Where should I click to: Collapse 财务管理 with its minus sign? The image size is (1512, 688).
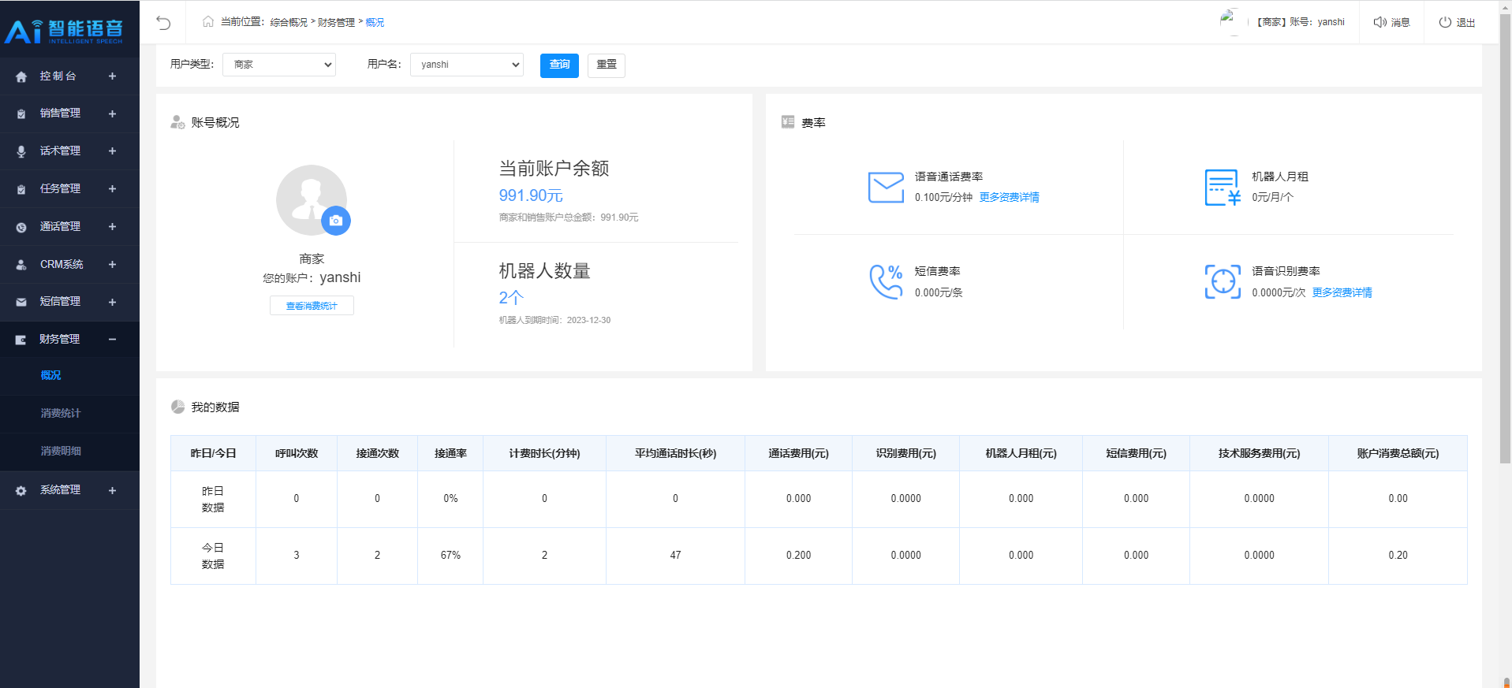coord(112,340)
